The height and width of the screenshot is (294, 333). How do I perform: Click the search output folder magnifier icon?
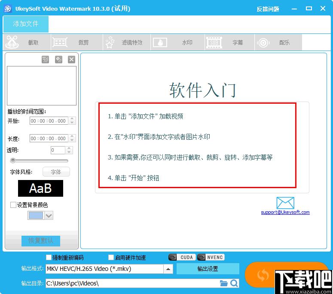234,283
